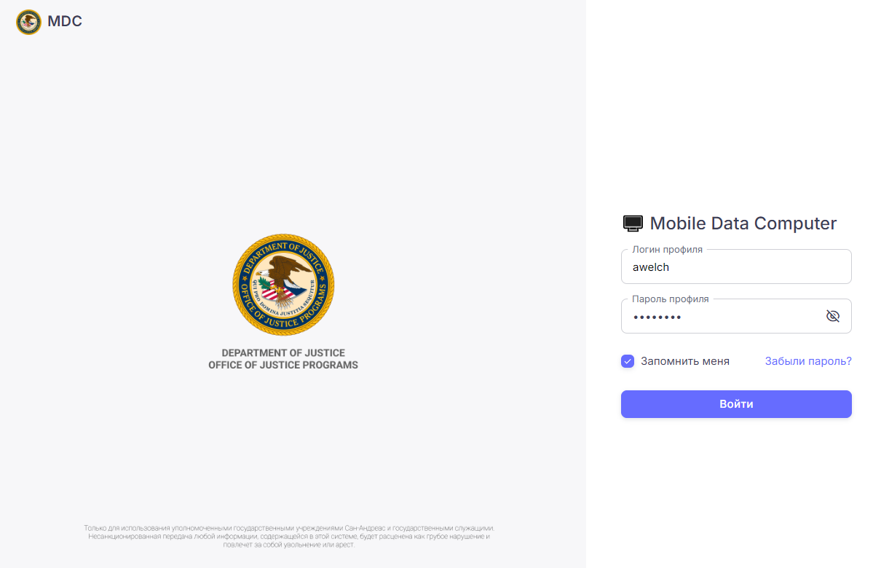The image size is (873, 568).
Task: Toggle remember-me via the Запомнить меня label
Action: coord(685,361)
